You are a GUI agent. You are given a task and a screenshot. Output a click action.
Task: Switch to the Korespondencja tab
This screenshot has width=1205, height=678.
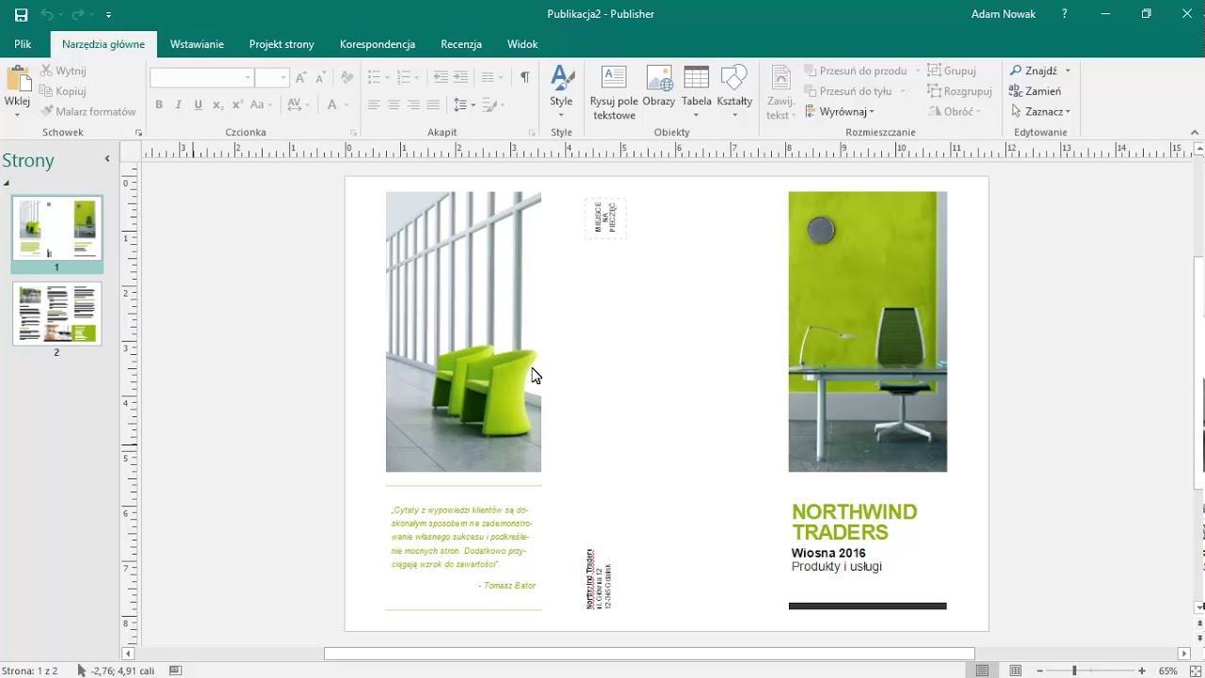[378, 44]
